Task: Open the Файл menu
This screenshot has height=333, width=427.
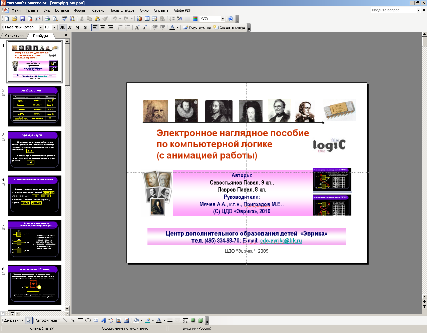Action: coord(16,10)
